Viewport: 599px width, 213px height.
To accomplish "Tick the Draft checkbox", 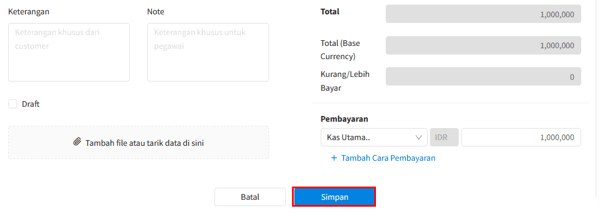I will tap(13, 104).
